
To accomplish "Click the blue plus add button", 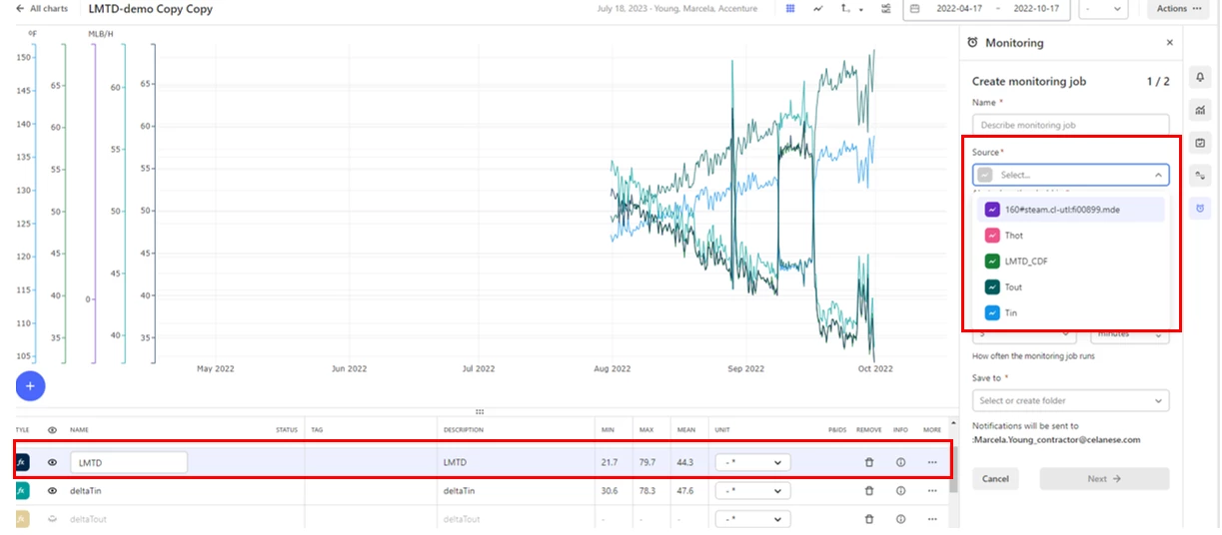I will pos(30,385).
